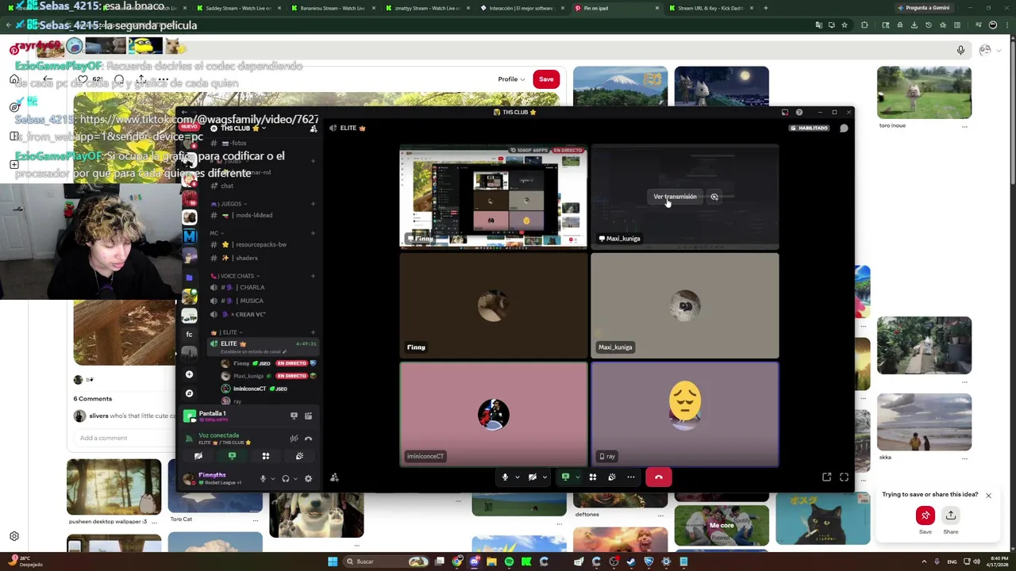Open screen share options arrow in call bar

[x=577, y=477]
